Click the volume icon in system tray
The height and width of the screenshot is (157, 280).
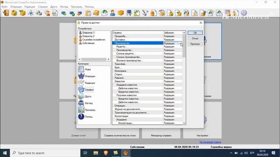(246, 153)
